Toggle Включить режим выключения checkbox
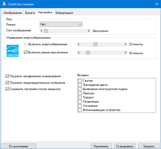Image resolution: width=161 pixels, height=149 pixels. (x=25, y=52)
